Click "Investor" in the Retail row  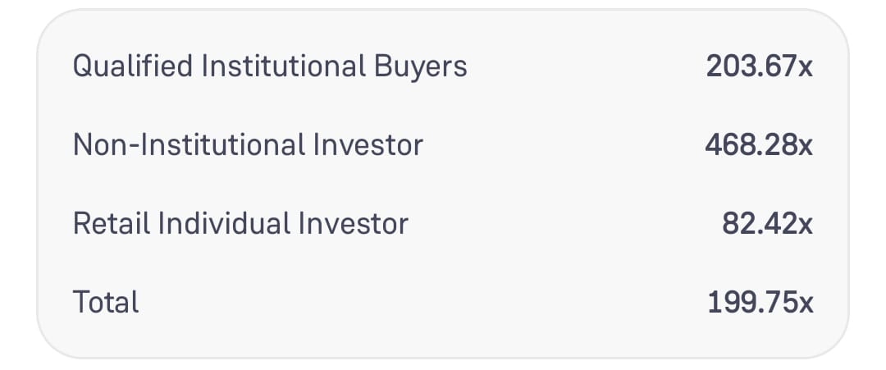(x=353, y=223)
